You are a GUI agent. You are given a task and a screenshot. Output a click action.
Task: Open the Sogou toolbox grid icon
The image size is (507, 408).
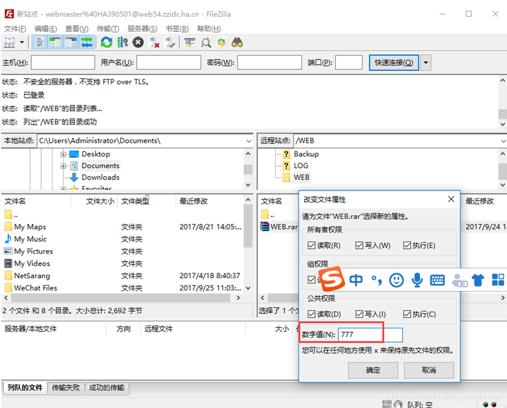498,280
